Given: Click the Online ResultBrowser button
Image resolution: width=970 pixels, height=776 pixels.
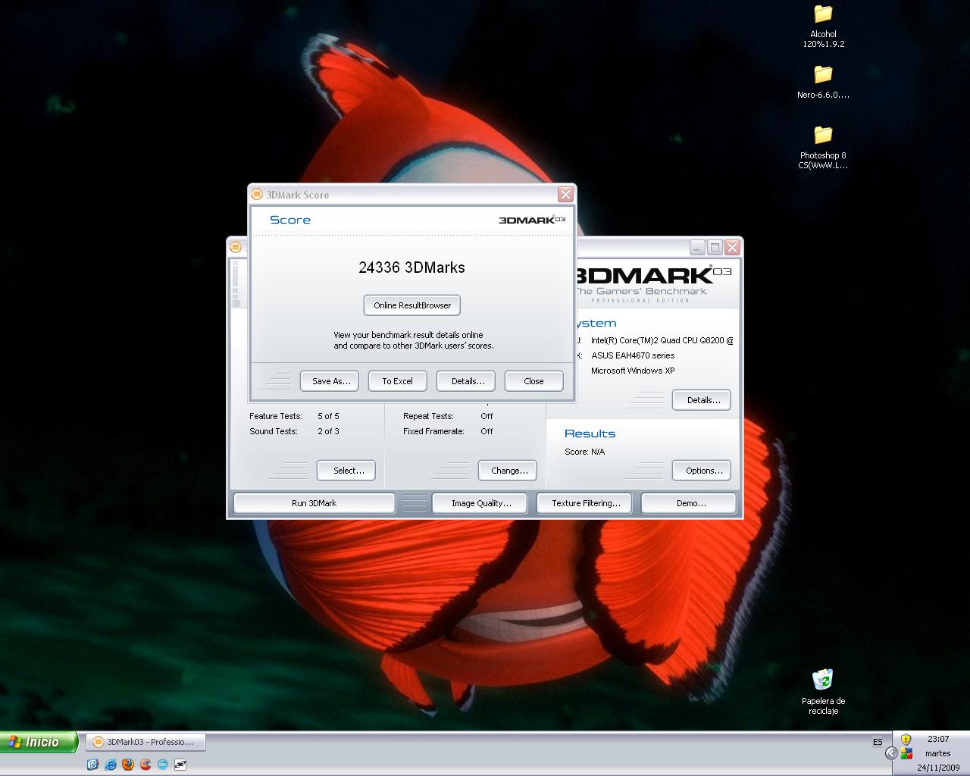Looking at the screenshot, I should pyautogui.click(x=412, y=305).
